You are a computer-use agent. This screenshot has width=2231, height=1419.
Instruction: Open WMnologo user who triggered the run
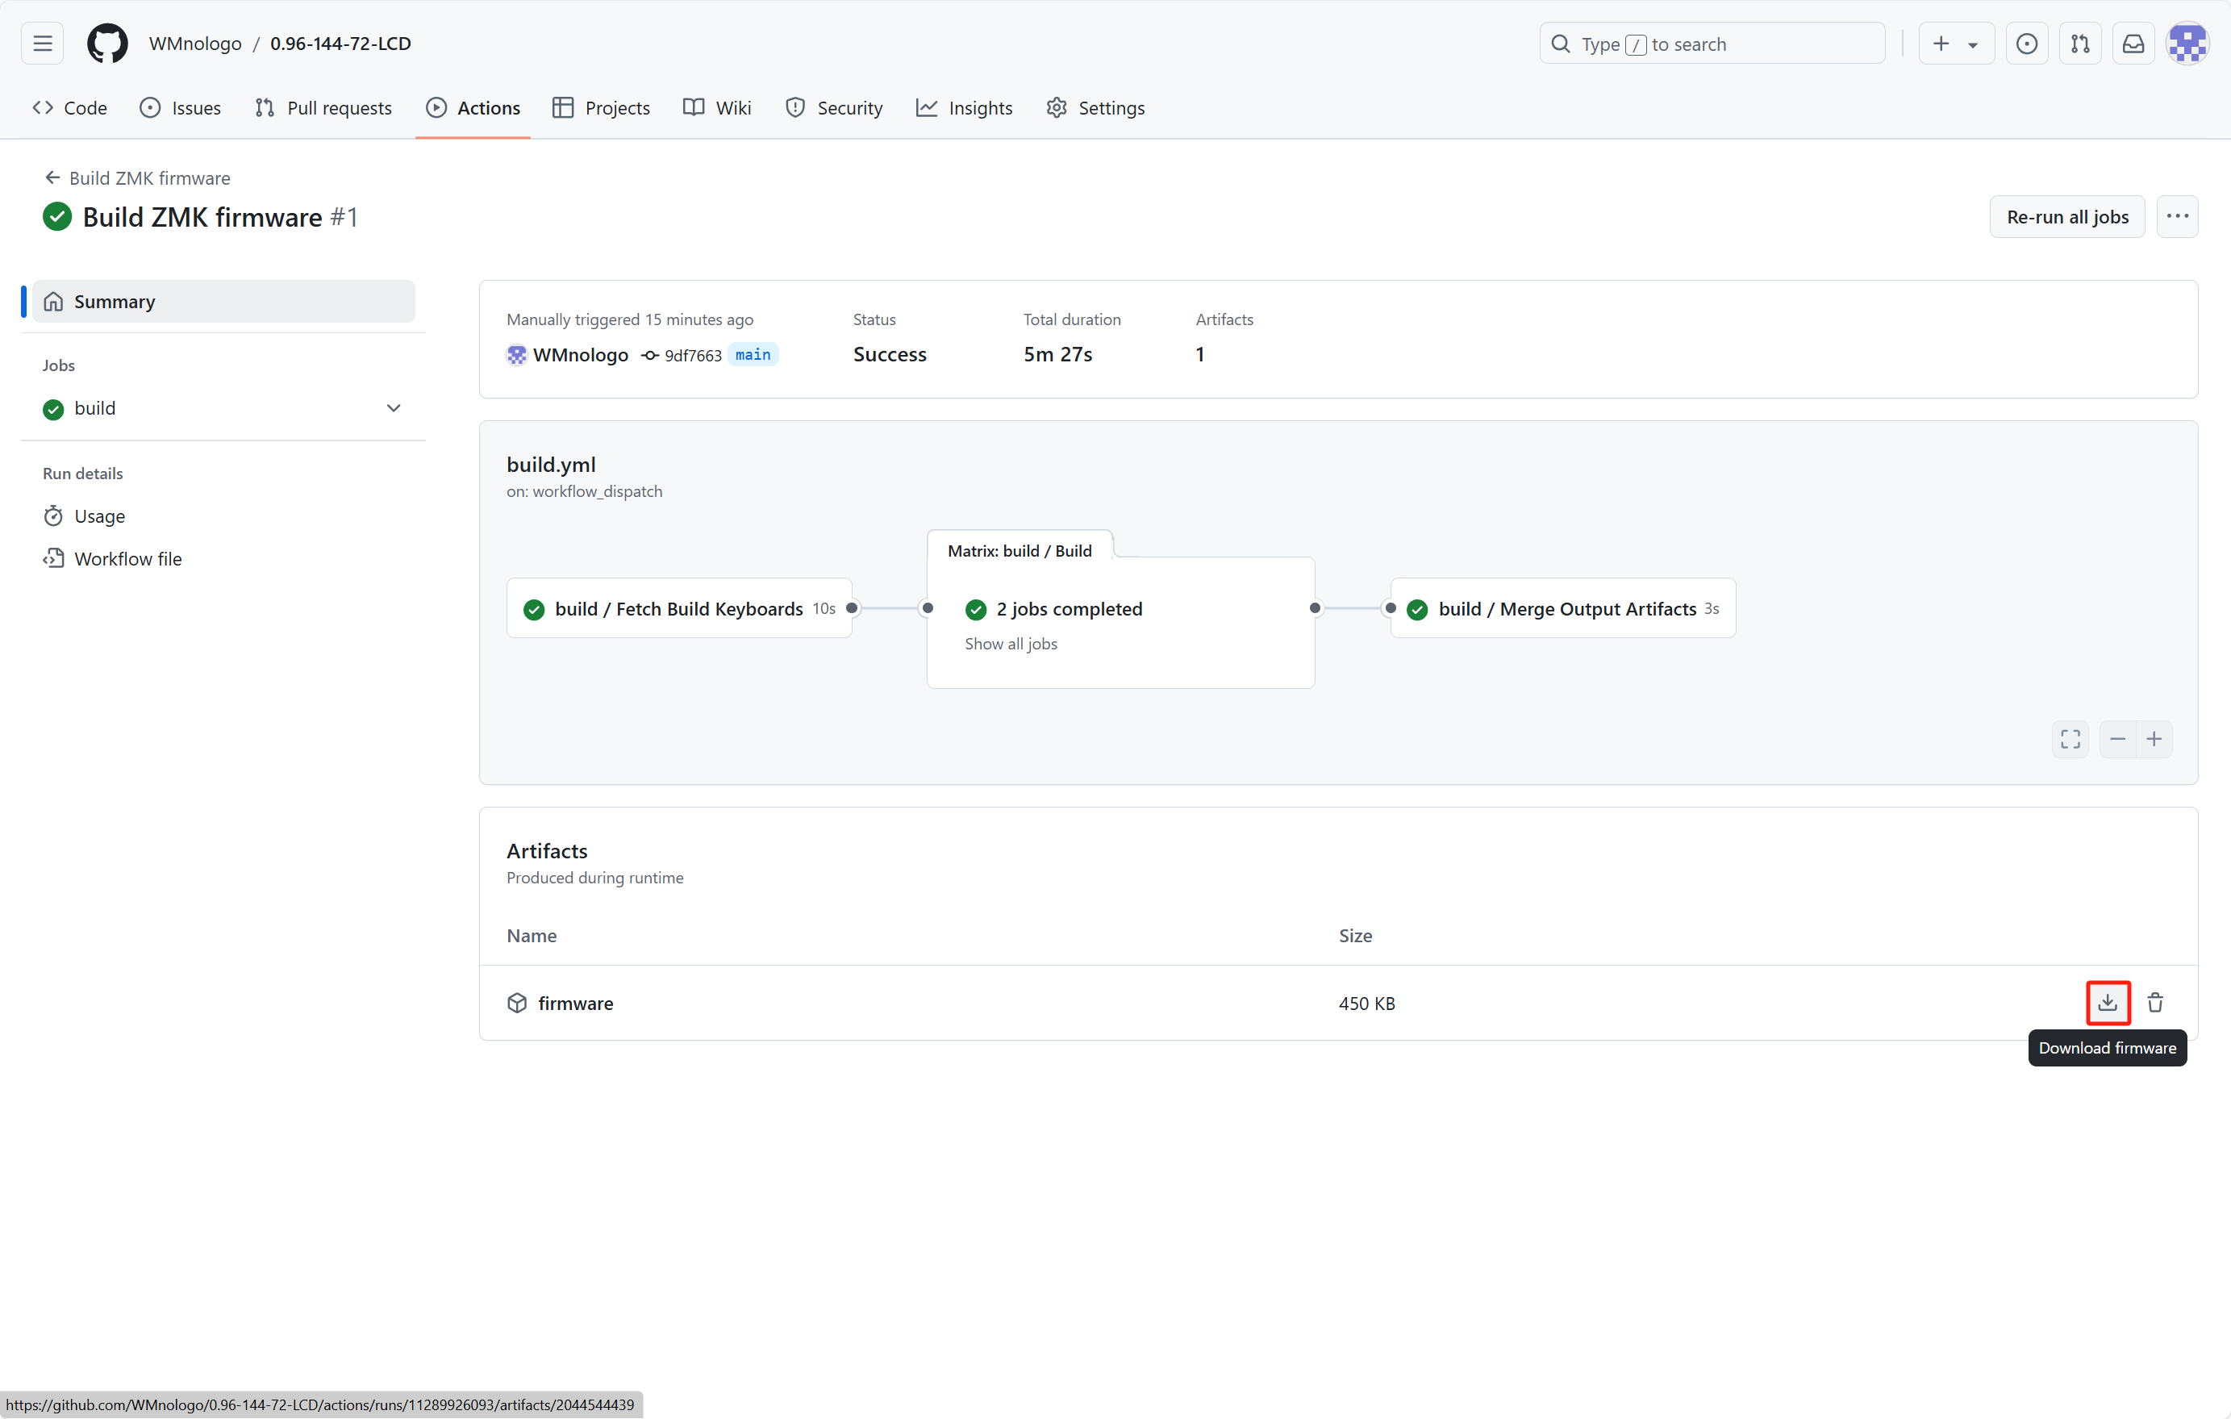click(580, 355)
